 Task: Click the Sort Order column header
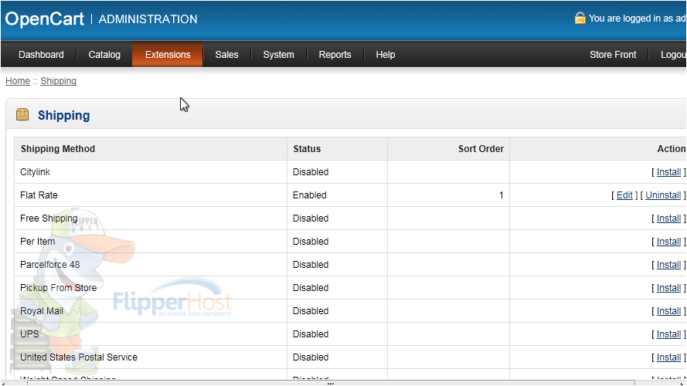pyautogui.click(x=481, y=149)
